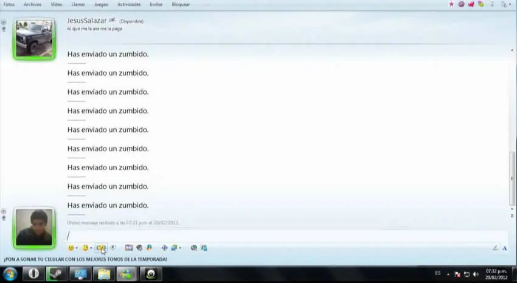Collapse your own display picture toggle
Screen dimensions: 517x283
pyautogui.click(x=4, y=211)
